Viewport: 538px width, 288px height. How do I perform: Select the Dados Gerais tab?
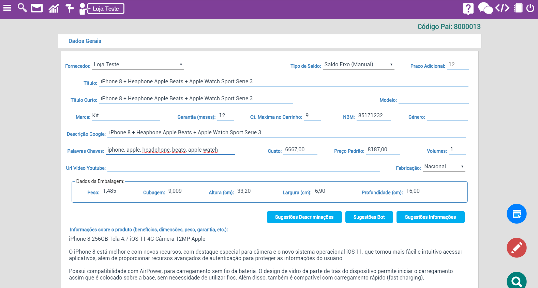(x=85, y=41)
